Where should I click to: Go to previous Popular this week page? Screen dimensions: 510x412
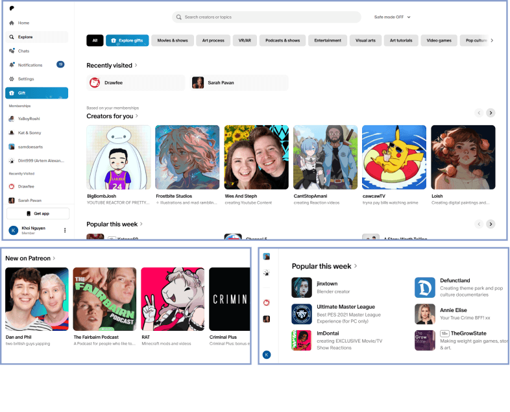(x=479, y=224)
